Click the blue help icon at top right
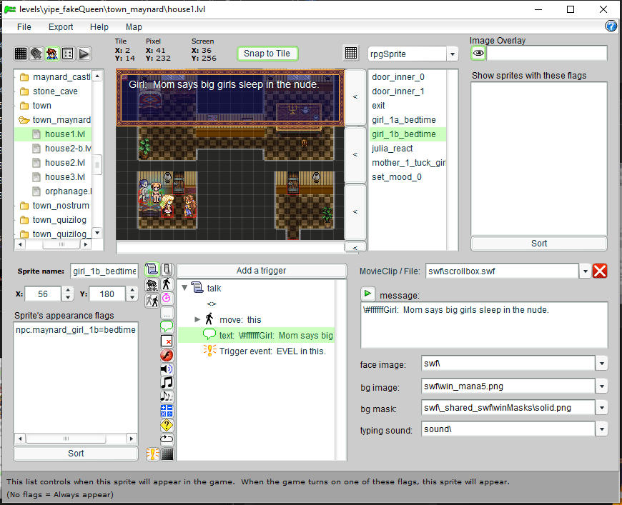622x505 pixels. [x=611, y=26]
